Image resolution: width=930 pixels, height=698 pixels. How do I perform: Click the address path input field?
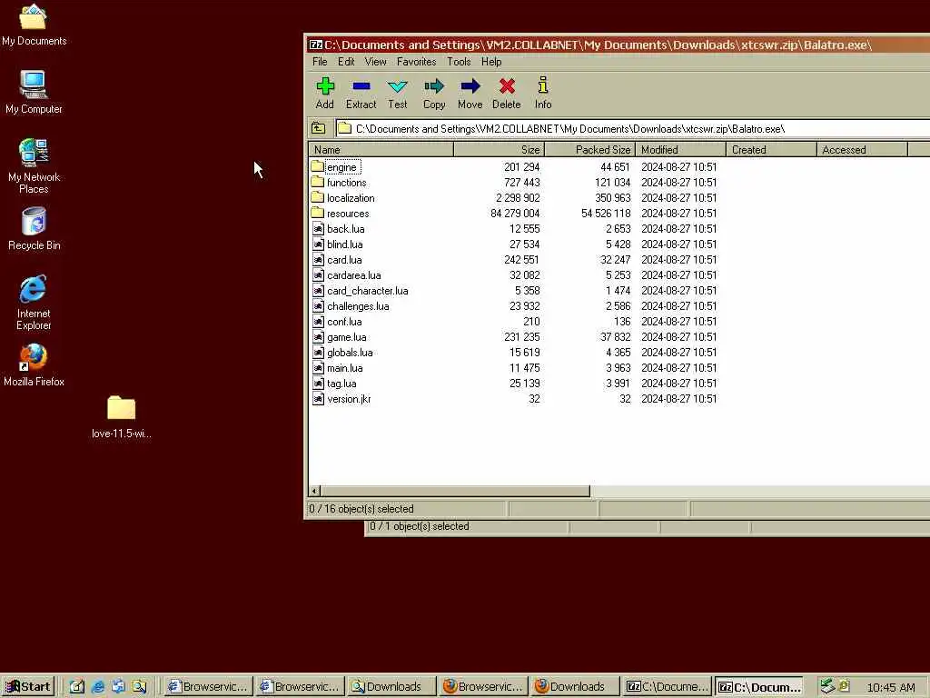pos(633,129)
